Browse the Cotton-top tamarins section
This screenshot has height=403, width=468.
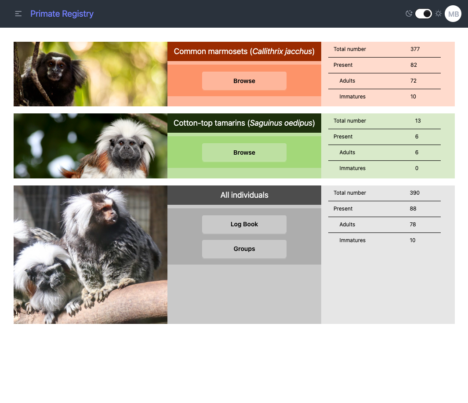coord(244,152)
